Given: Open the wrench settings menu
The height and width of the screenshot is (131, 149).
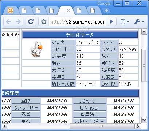Looking at the screenshot, I should pyautogui.click(x=139, y=22).
